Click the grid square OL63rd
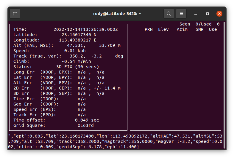This screenshot has height=158, width=234. (x=86, y=126)
